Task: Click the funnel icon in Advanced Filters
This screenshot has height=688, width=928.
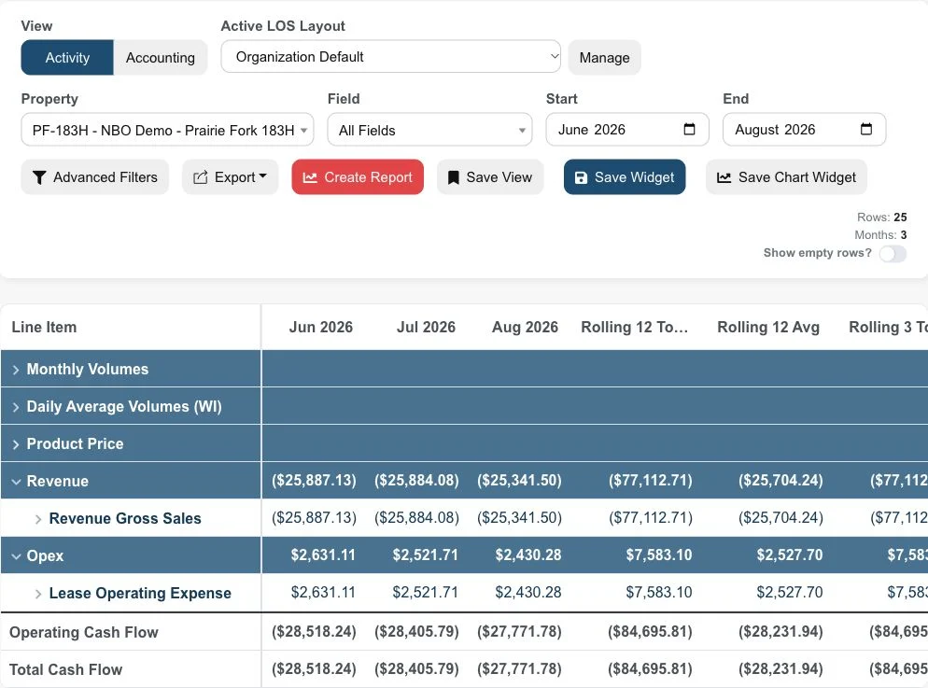Action: click(39, 177)
